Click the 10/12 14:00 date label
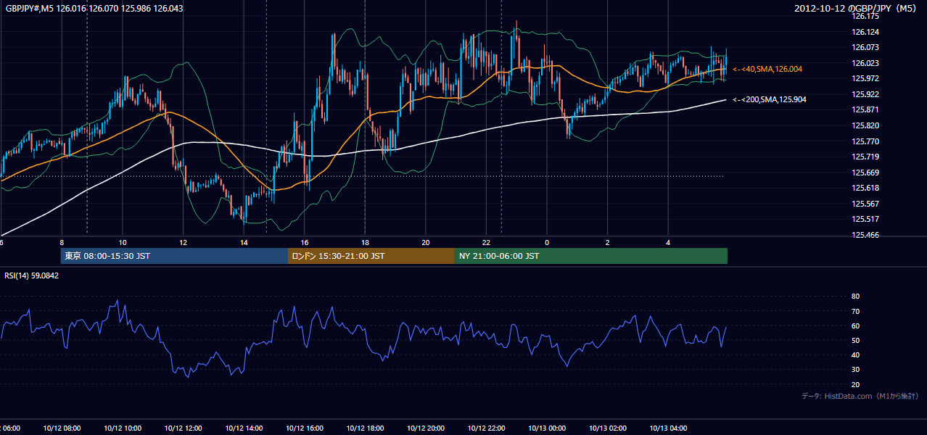Image resolution: width=927 pixels, height=435 pixels. point(244,428)
